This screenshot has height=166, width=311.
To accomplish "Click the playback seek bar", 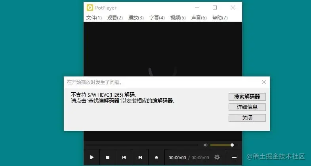I will point(141,145).
